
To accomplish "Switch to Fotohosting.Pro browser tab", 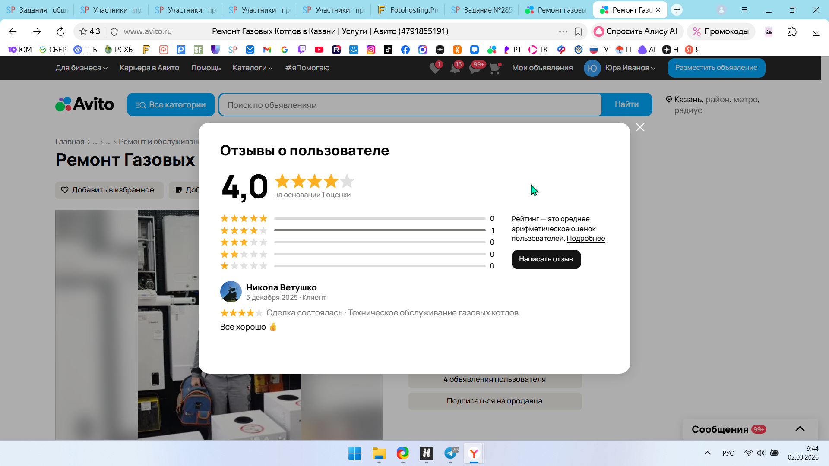I will click(x=408, y=9).
